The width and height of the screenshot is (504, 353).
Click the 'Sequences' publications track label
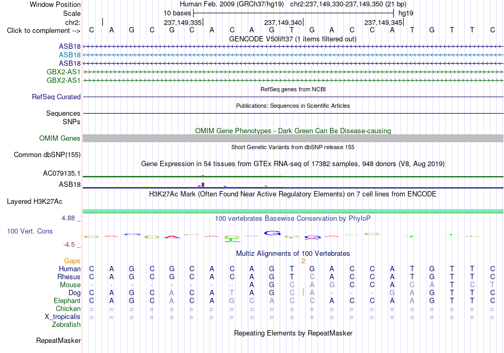(x=63, y=114)
